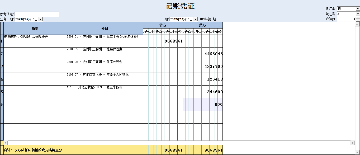Select row header number 1
This screenshot has height=155, width=360.
2,41
